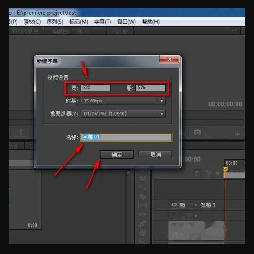Click the 高 height field showing 576
This screenshot has height=254, width=254.
(x=151, y=88)
